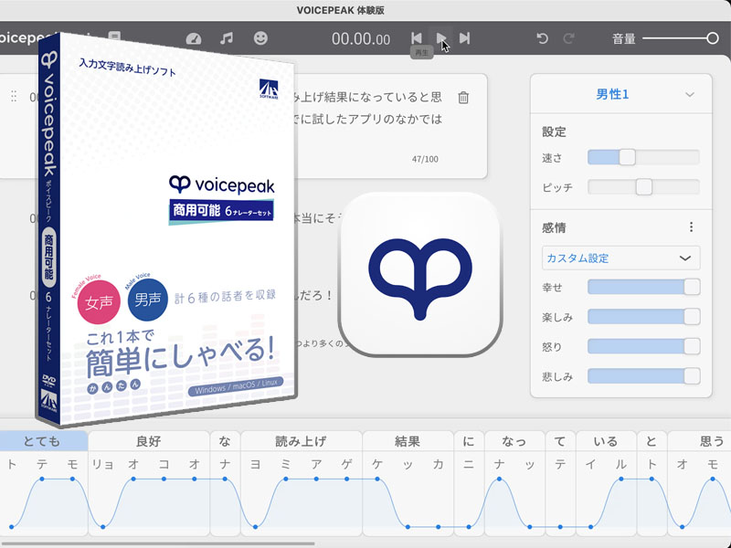
Task: Open the カスタム設定 preset dropdown
Action: click(x=621, y=258)
